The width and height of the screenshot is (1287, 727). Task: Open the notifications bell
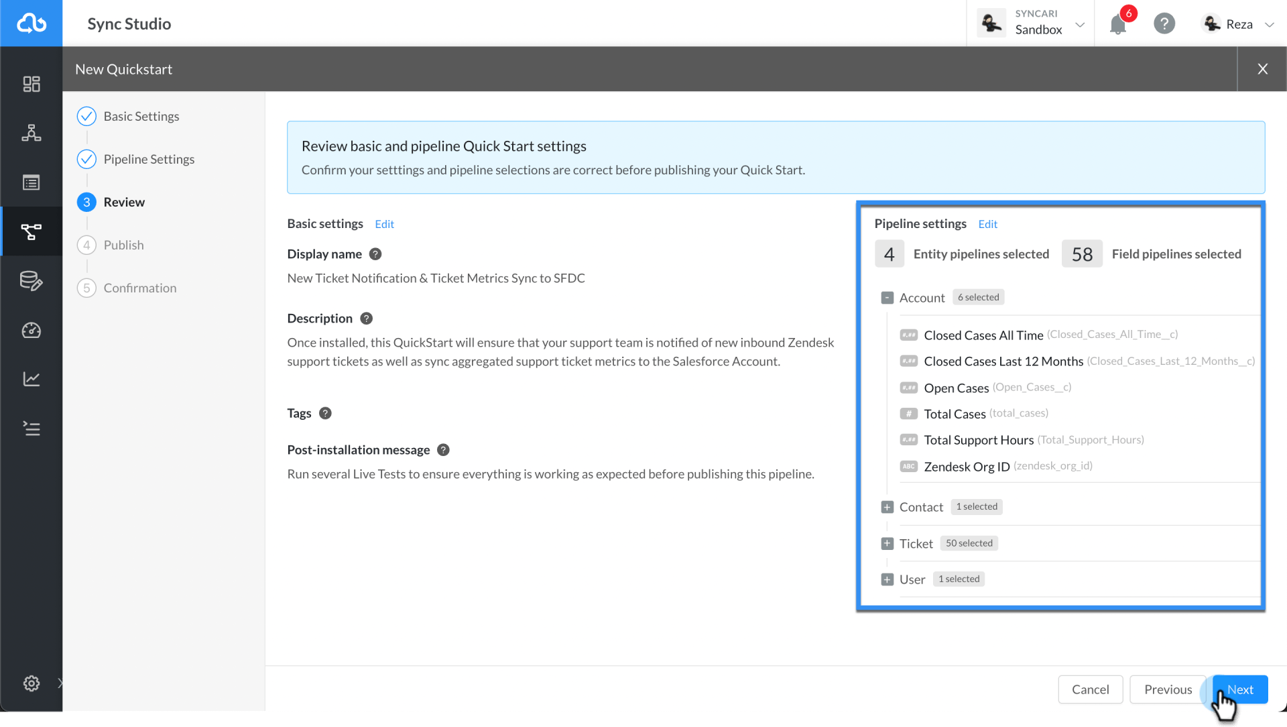[1118, 24]
